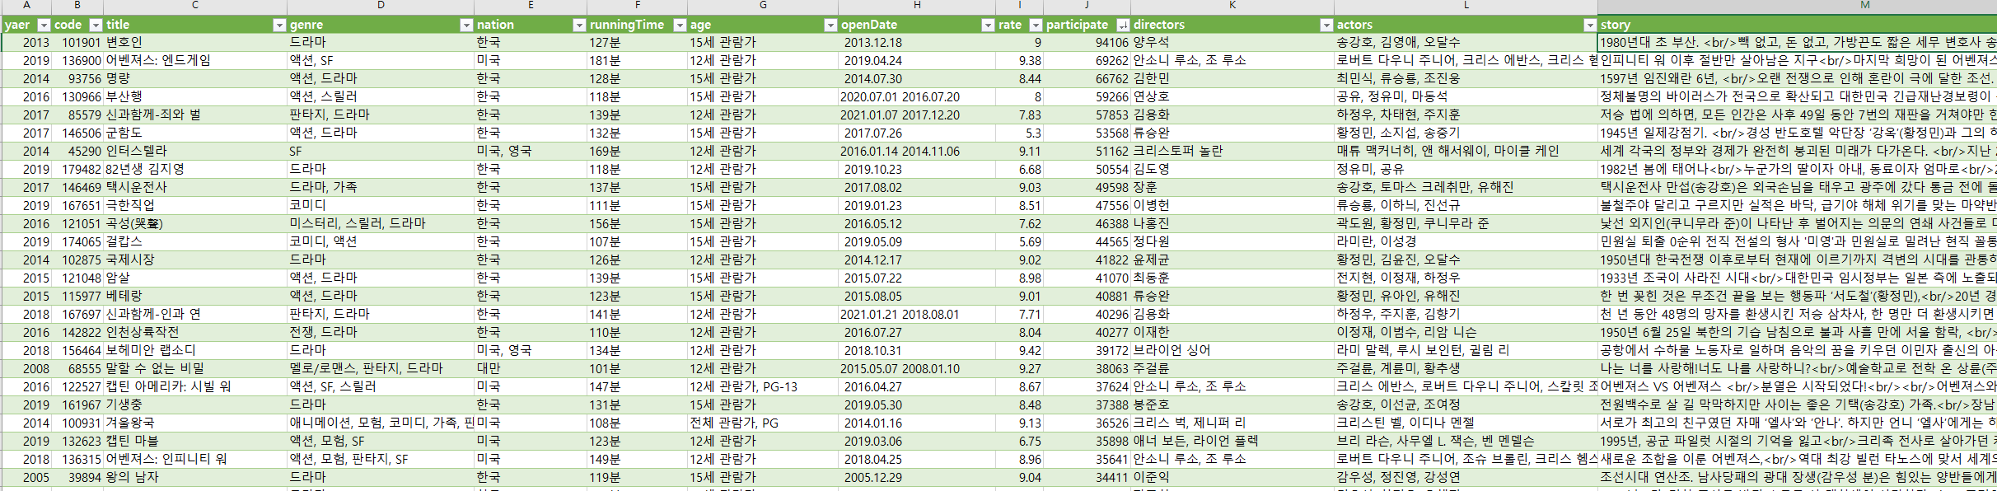Open the title column filter dropdown
Screen dimensions: 1997x491
click(x=279, y=25)
